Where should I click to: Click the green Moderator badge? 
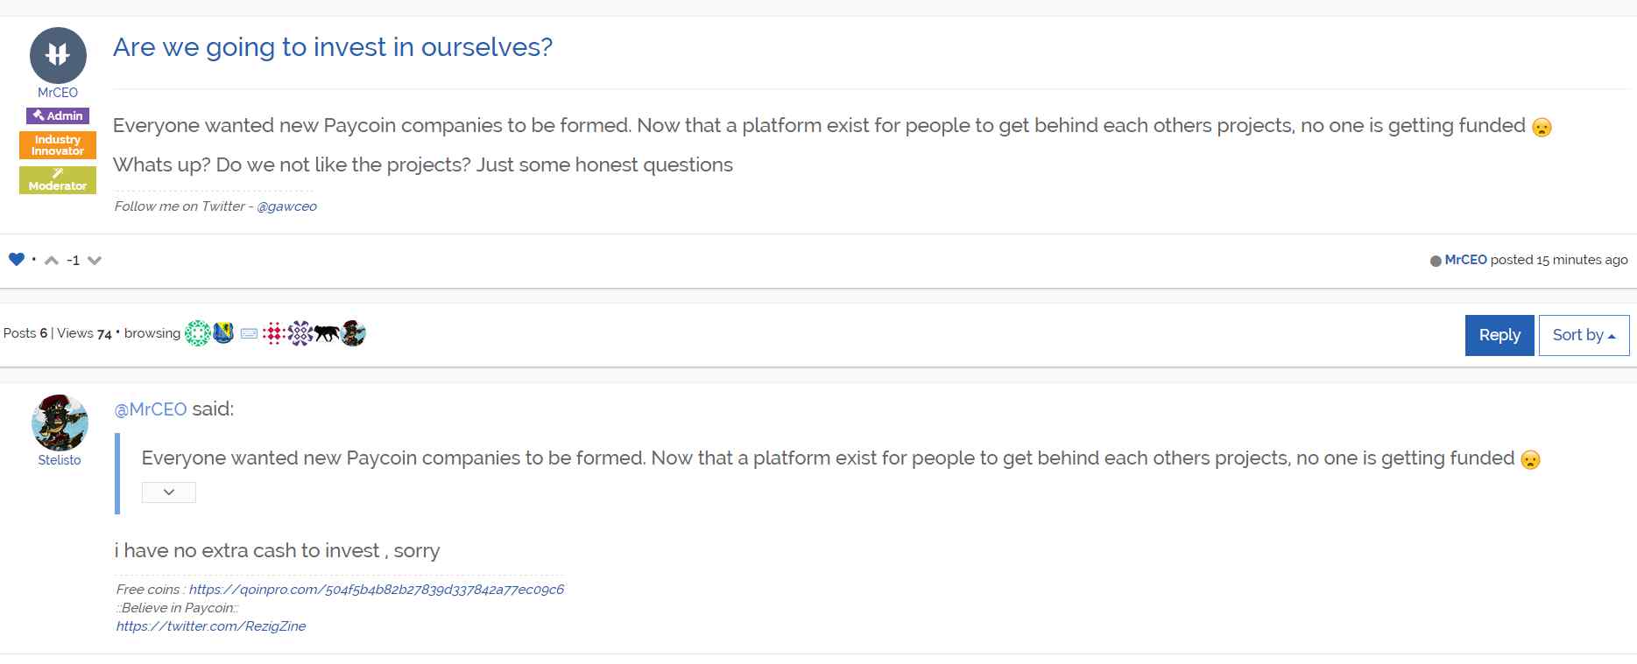[x=58, y=180]
